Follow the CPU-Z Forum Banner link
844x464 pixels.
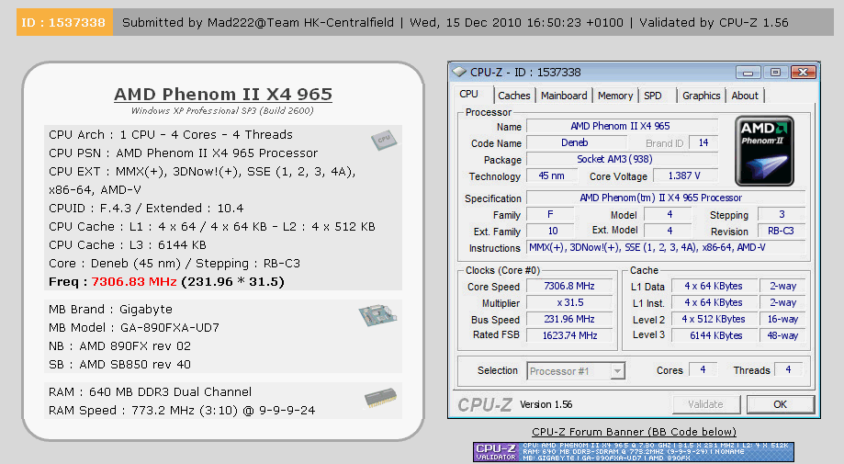point(634,432)
